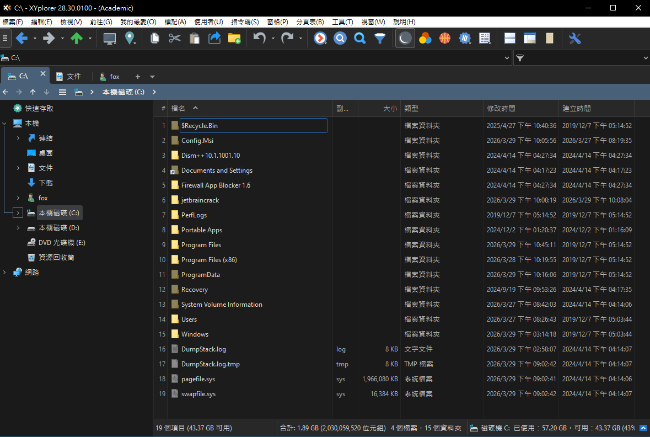
Task: Close the C:\ tab with its X
Action: [x=42, y=73]
